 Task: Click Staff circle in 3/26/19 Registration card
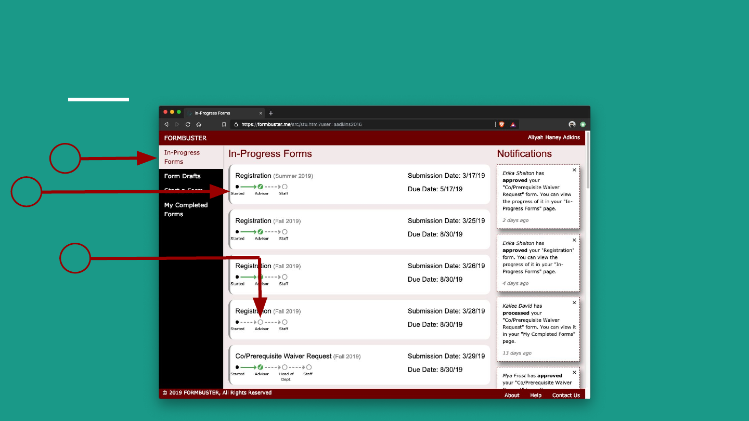point(285,277)
